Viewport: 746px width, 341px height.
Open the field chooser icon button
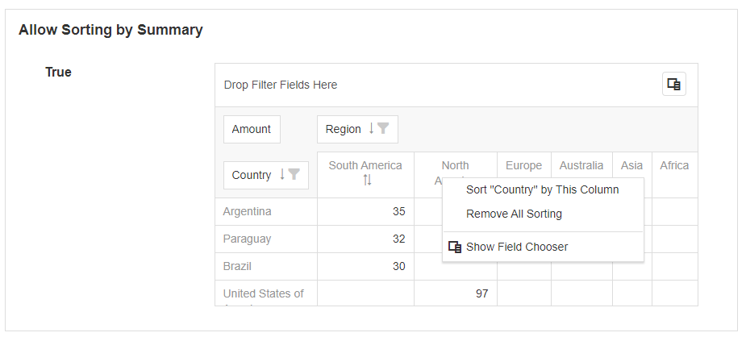click(x=674, y=85)
